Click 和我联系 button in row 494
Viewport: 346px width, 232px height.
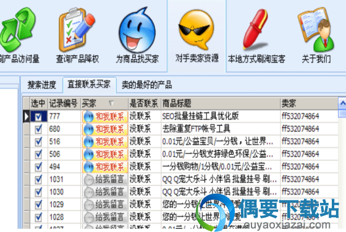pyautogui.click(x=105, y=167)
